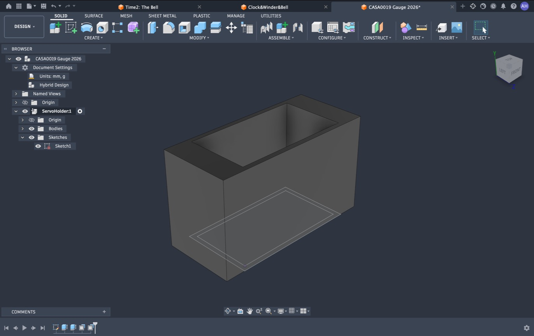
Task: Open the Change Parameters table tool
Action: 247,28
